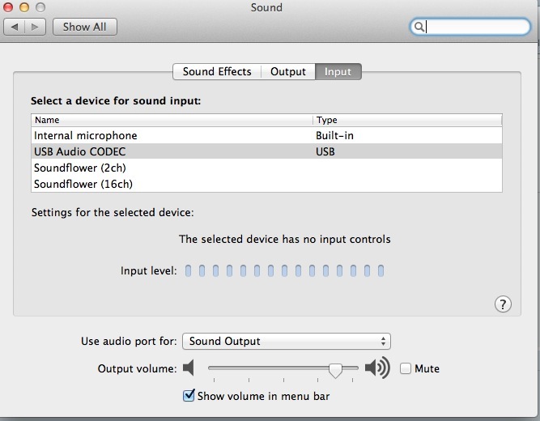Switch to the Output tab
Screen dimensions: 540x421
point(288,72)
